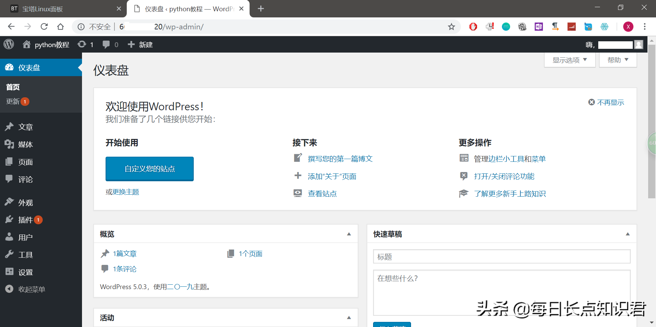Collapse the 概览 panel with its arrow
Image resolution: width=656 pixels, height=327 pixels.
tap(349, 234)
